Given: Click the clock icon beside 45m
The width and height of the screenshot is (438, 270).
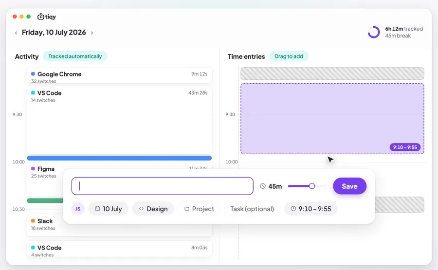Looking at the screenshot, I should tap(263, 186).
